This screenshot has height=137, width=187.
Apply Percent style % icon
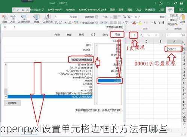coord(70,22)
